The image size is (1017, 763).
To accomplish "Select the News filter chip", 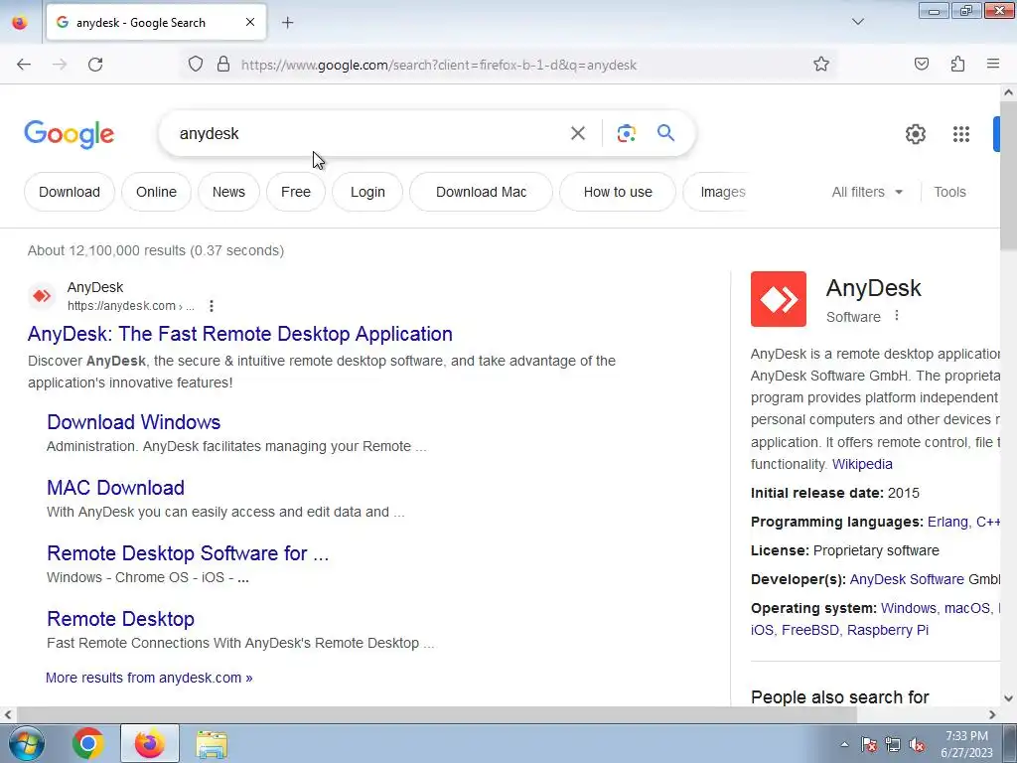I will pyautogui.click(x=228, y=192).
